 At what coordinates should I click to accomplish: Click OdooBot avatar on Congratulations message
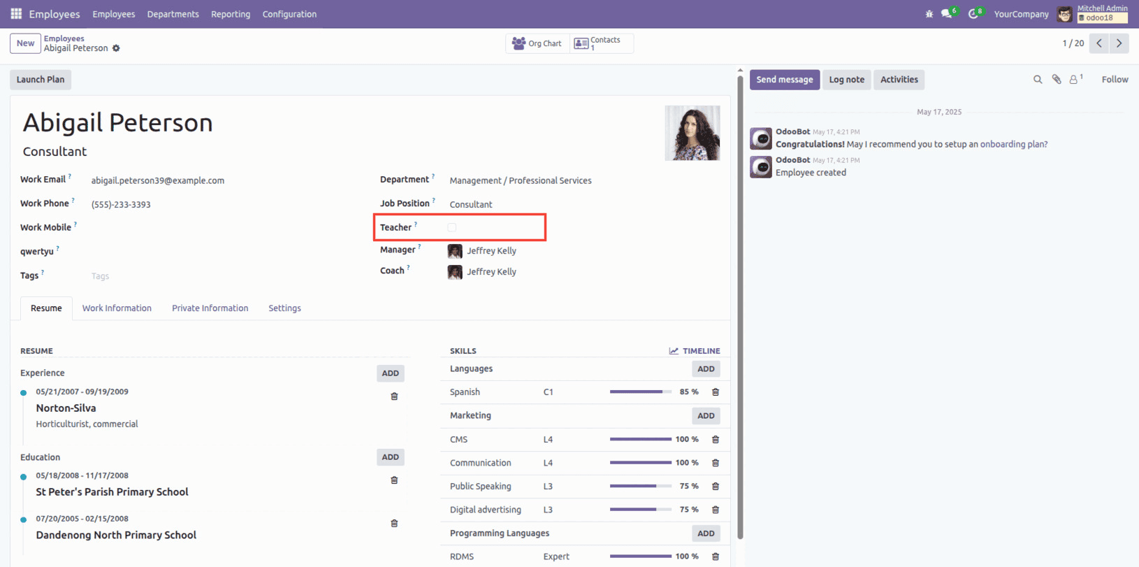click(x=761, y=138)
